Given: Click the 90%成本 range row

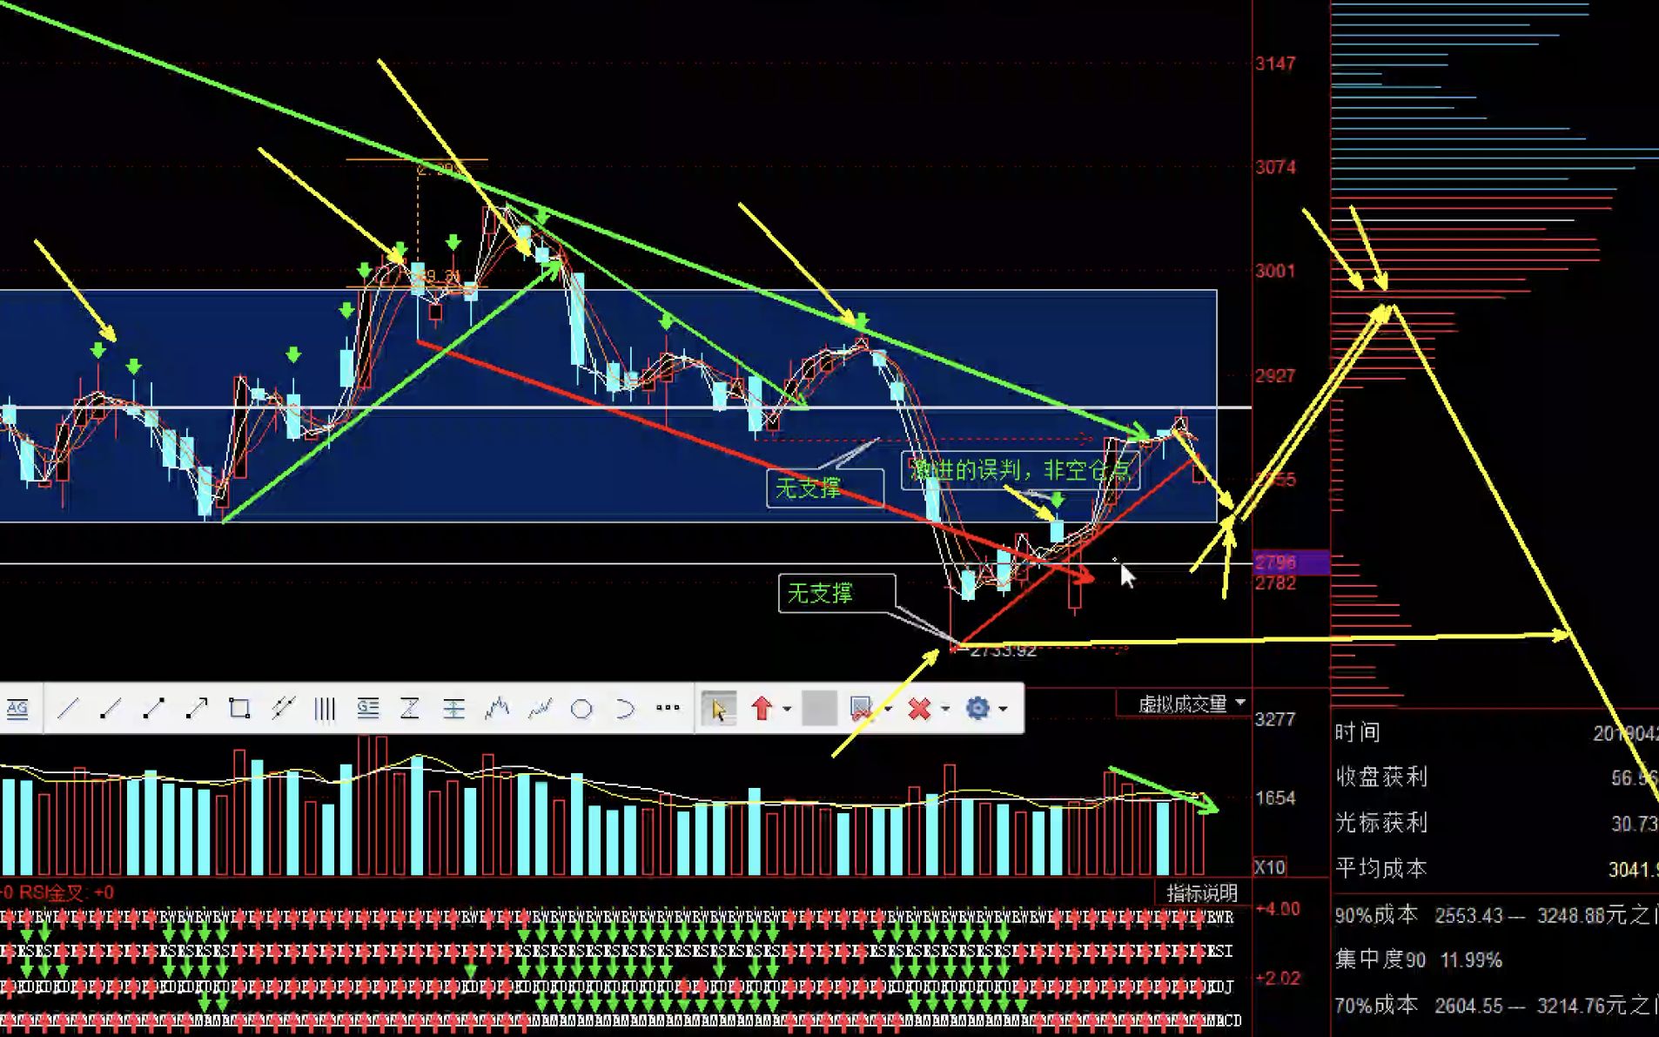Looking at the screenshot, I should coord(1495,915).
